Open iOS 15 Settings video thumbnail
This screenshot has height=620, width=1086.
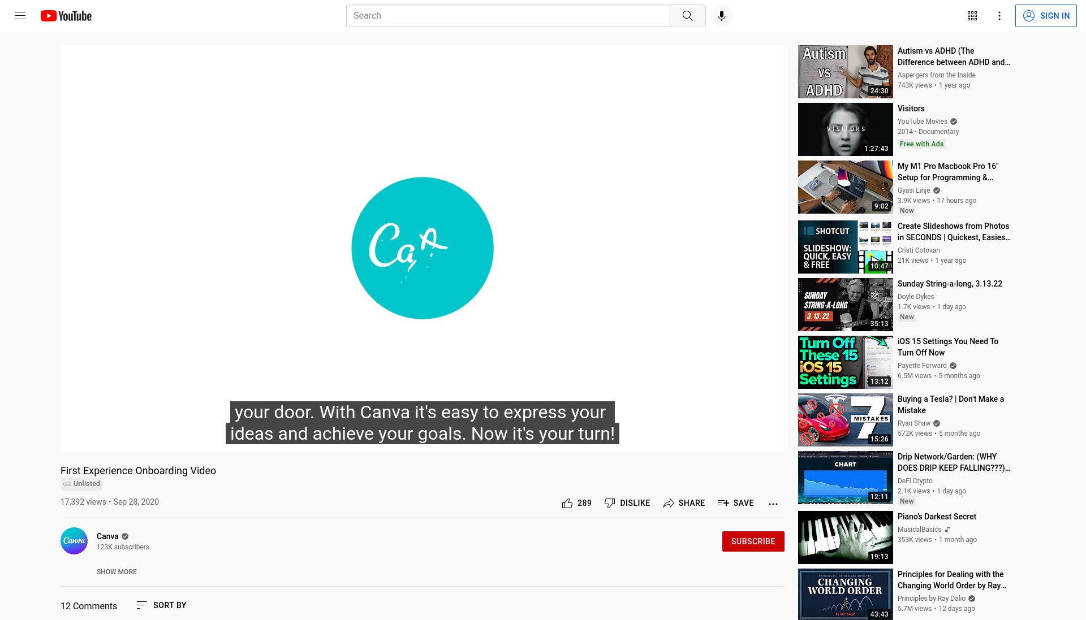coord(845,362)
